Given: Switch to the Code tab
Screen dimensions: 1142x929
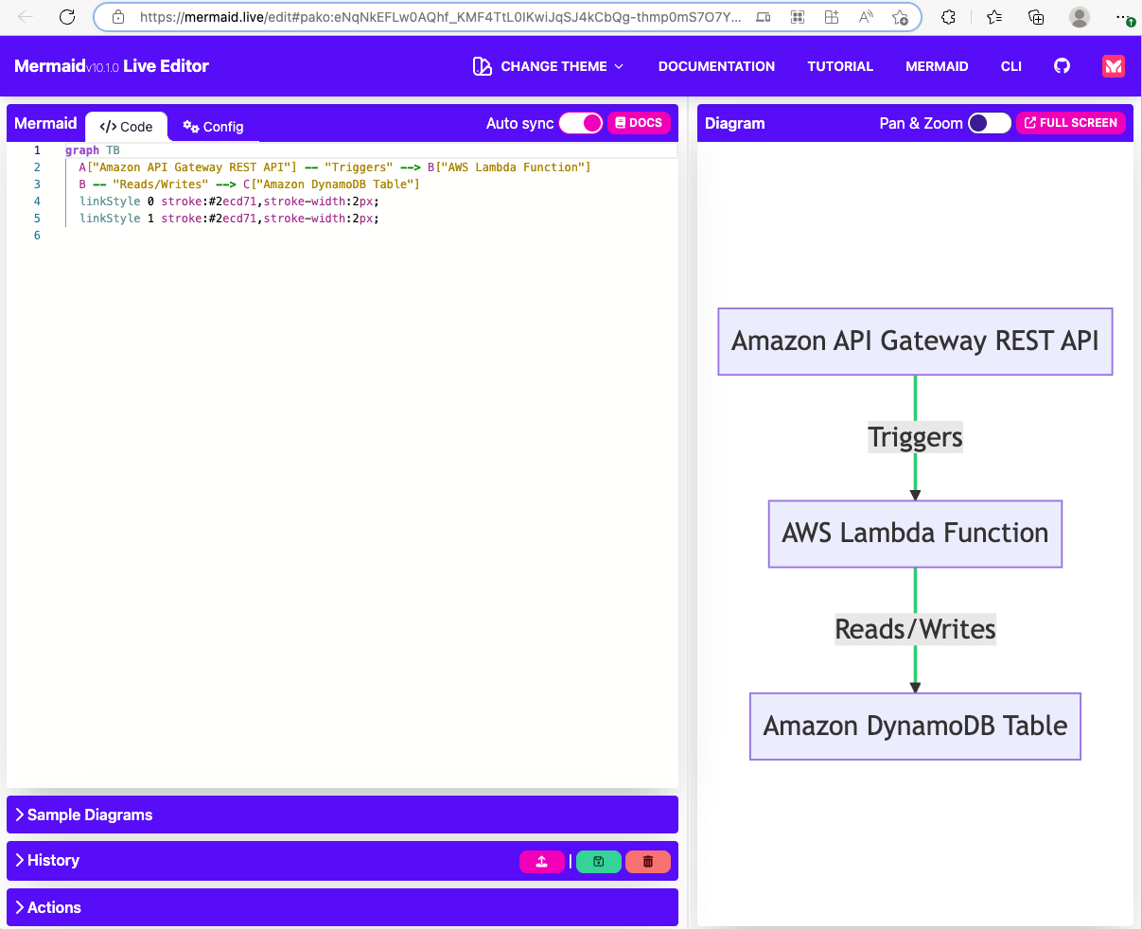Looking at the screenshot, I should (126, 127).
